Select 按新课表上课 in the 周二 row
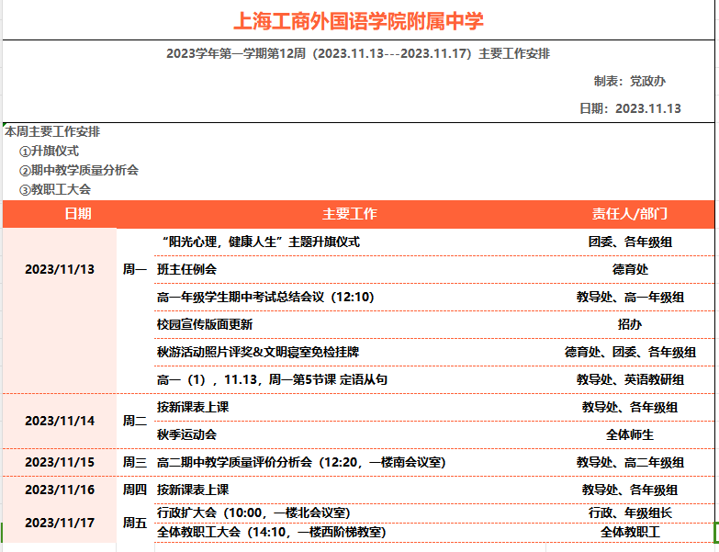Image resolution: width=719 pixels, height=552 pixels. tap(193, 407)
